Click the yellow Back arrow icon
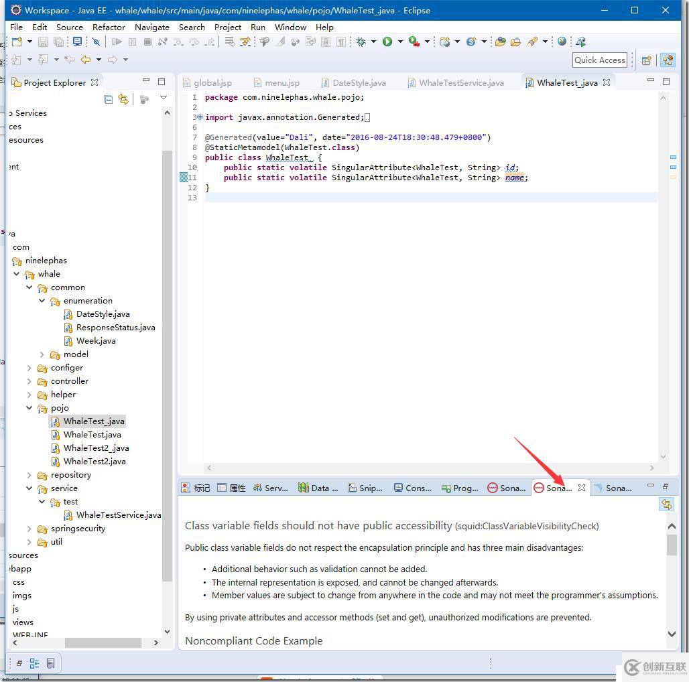Screen dimensions: 689x682 pyautogui.click(x=86, y=59)
